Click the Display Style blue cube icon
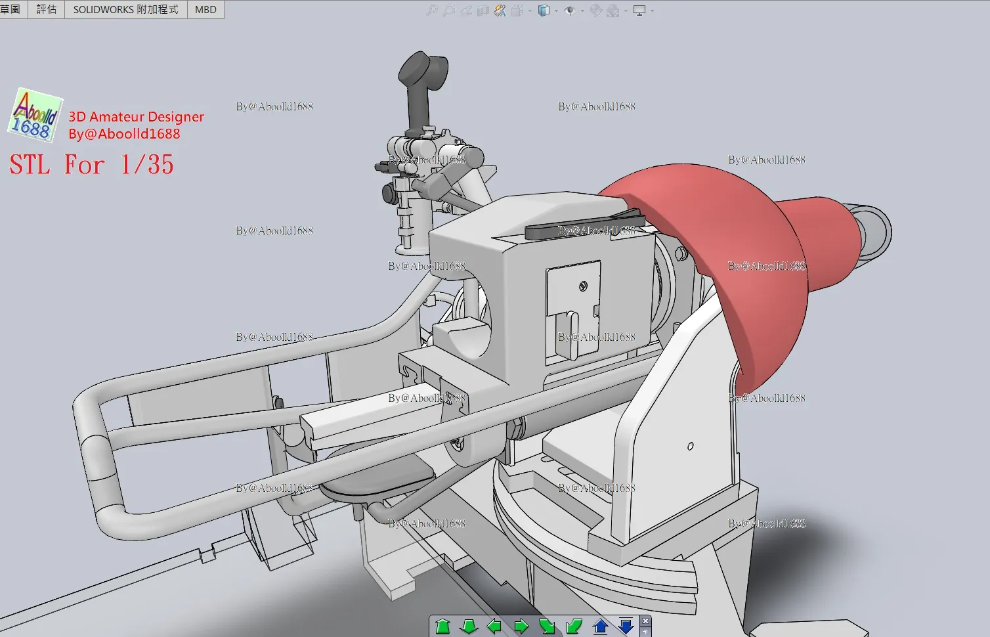This screenshot has height=637, width=990. [544, 11]
